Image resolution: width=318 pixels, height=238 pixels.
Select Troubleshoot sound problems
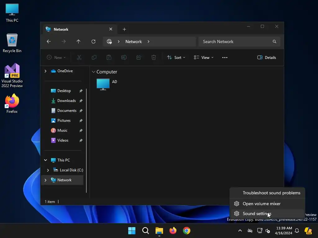(x=267, y=193)
